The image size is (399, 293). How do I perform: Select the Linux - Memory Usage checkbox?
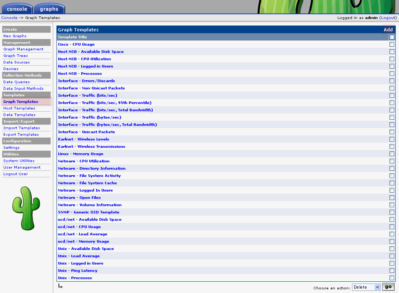tap(392, 154)
